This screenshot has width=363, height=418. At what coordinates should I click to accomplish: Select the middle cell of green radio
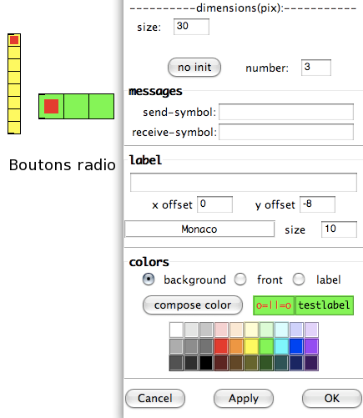(77, 106)
